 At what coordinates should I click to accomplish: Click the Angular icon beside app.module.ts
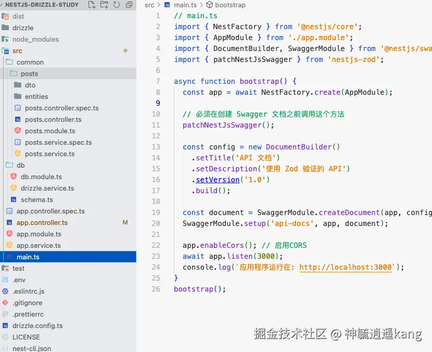(9, 234)
